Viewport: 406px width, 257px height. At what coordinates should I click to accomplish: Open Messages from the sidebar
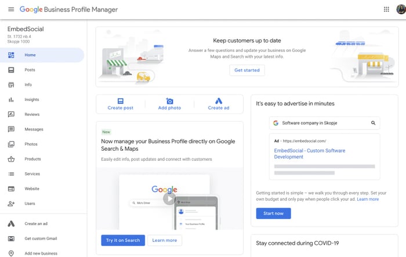pyautogui.click(x=34, y=129)
